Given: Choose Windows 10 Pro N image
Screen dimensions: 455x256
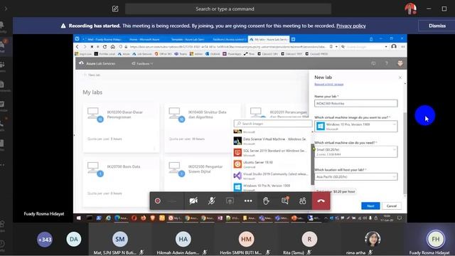Looking at the screenshot, I should [272, 187].
